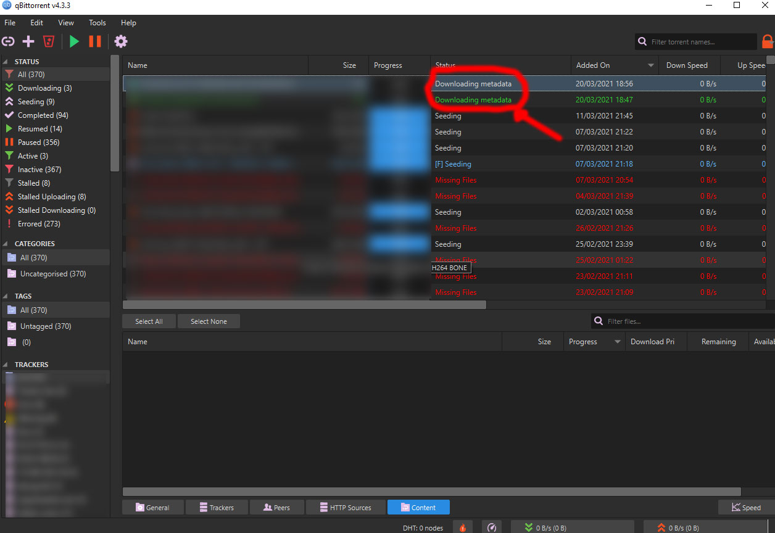Click the firewall flame status bar icon

(x=462, y=527)
